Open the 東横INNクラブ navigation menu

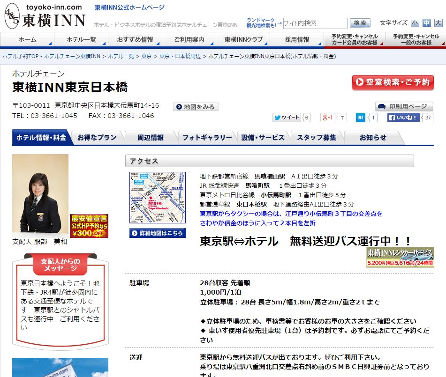(243, 39)
